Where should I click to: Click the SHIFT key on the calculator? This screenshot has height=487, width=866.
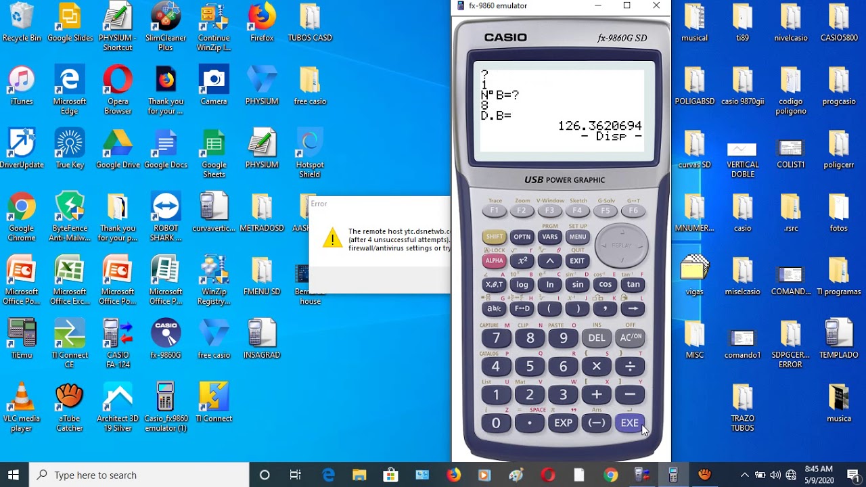point(494,237)
